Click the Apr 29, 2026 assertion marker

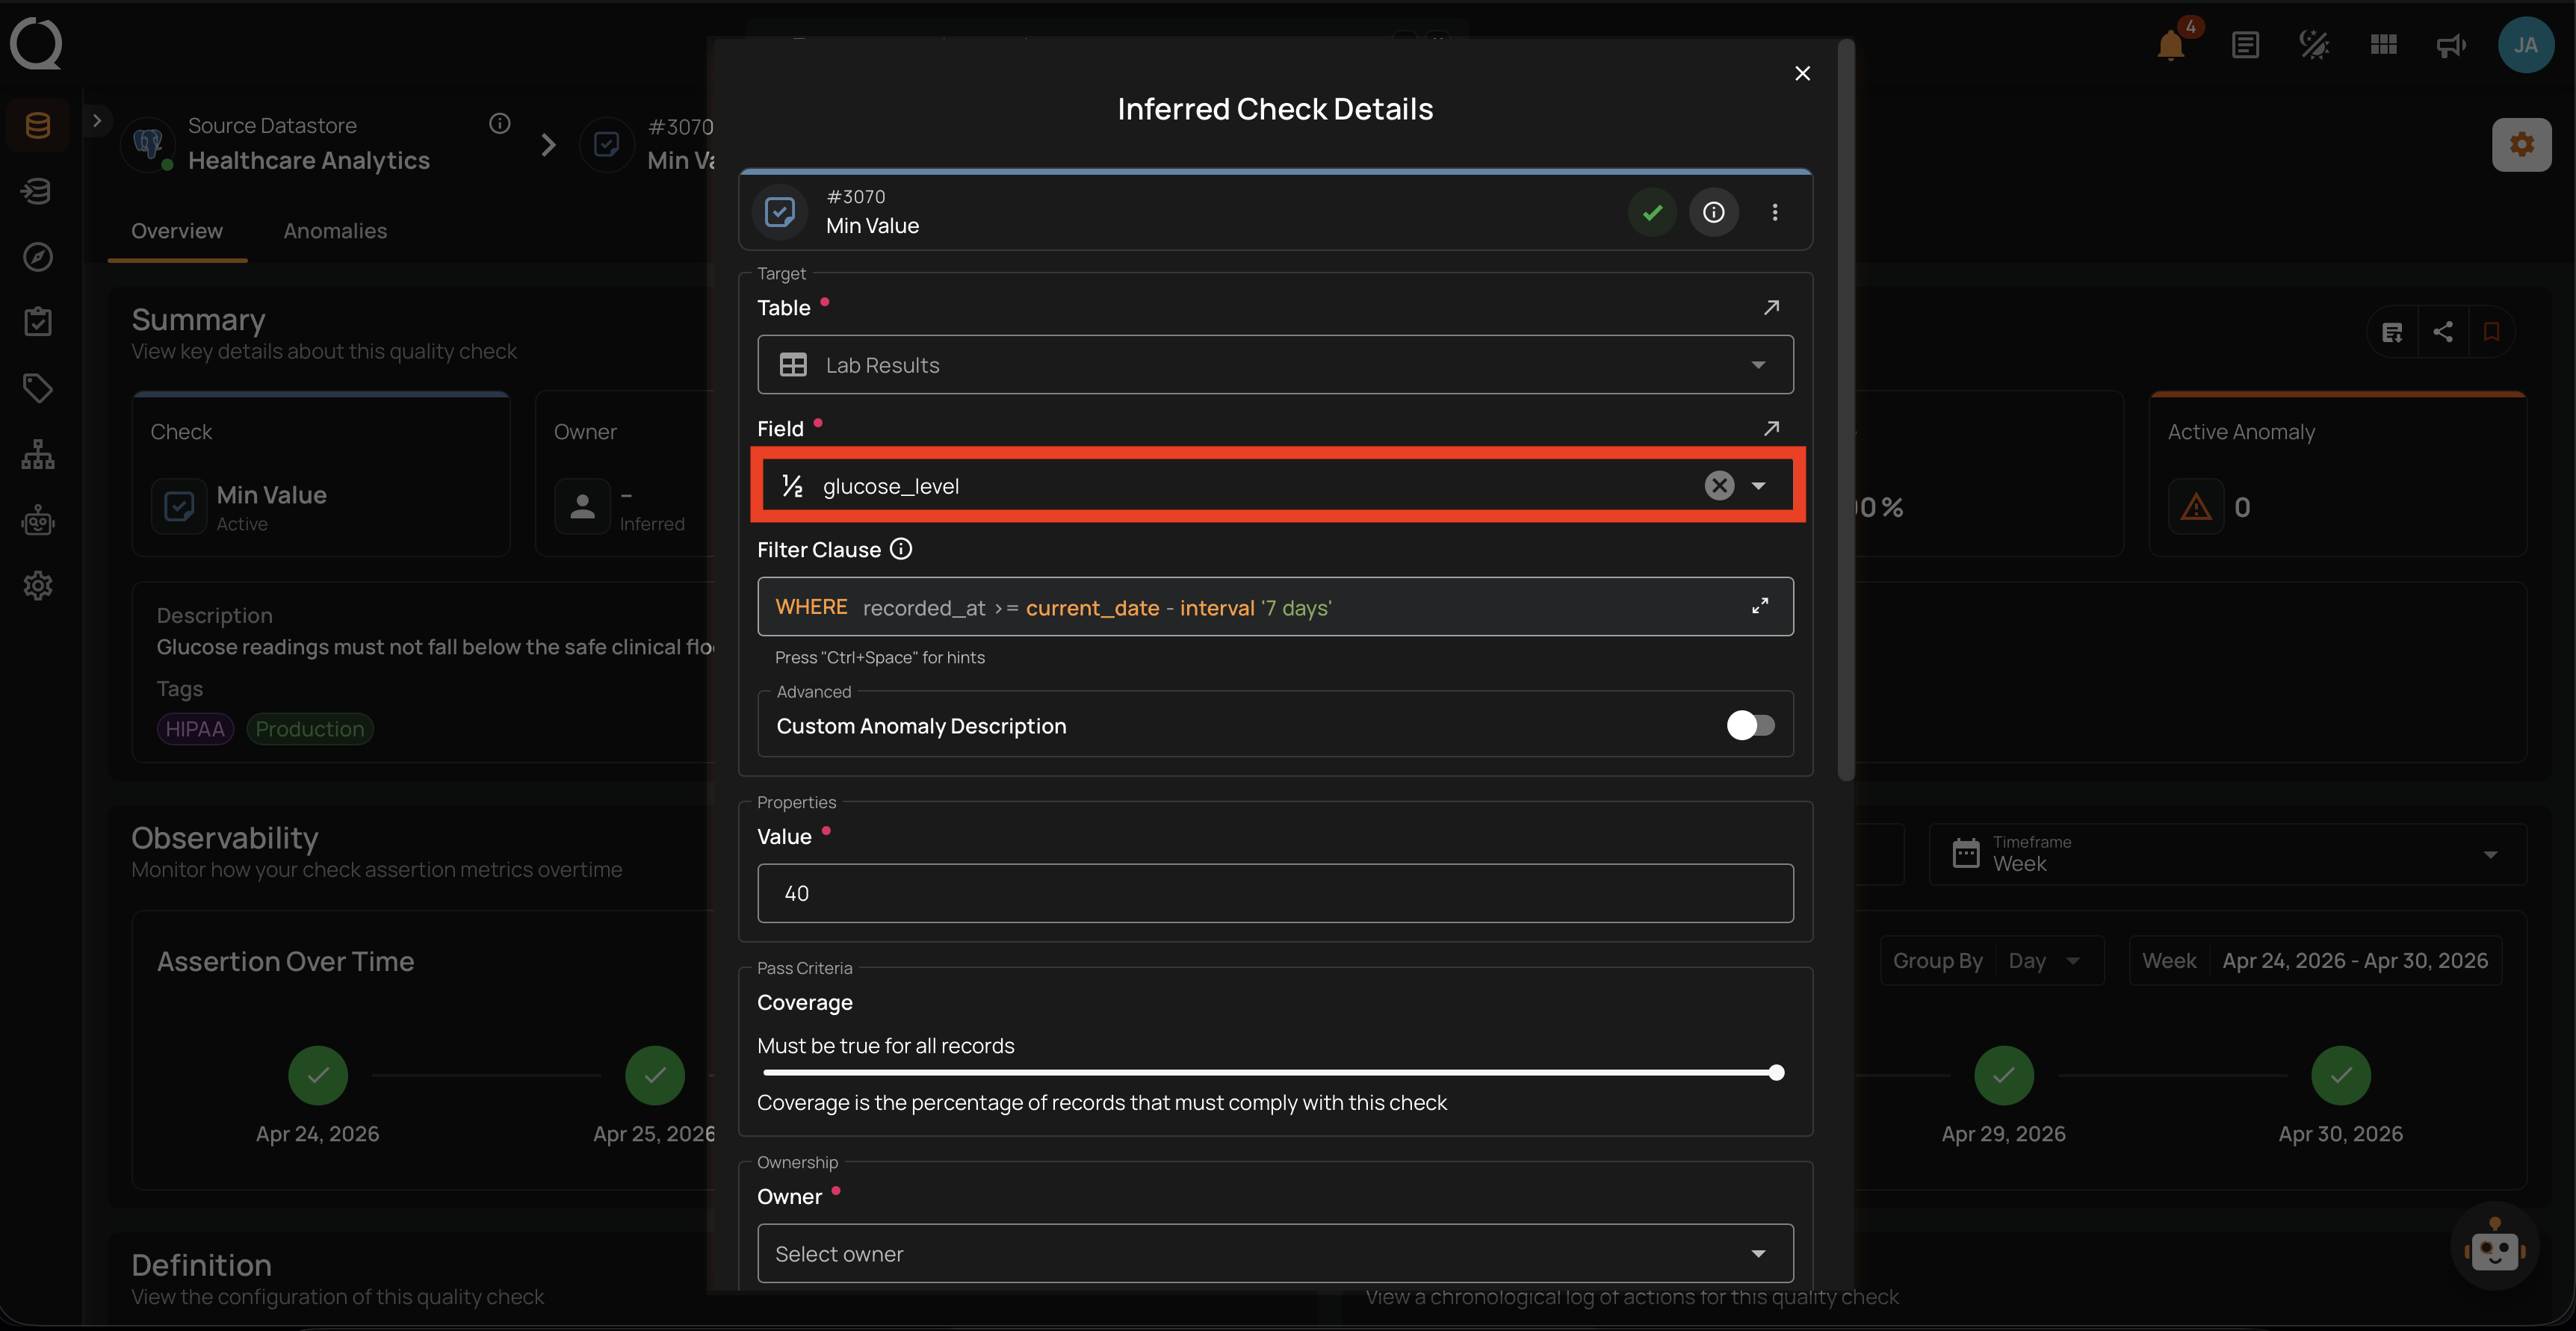[2004, 1075]
